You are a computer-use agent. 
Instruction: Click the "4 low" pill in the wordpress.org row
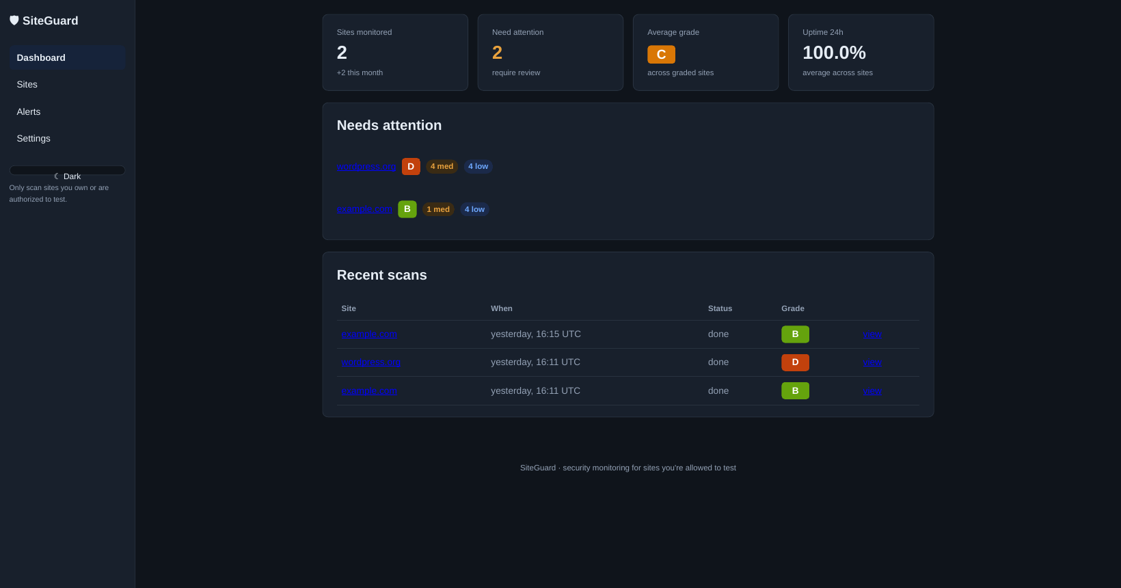[478, 166]
